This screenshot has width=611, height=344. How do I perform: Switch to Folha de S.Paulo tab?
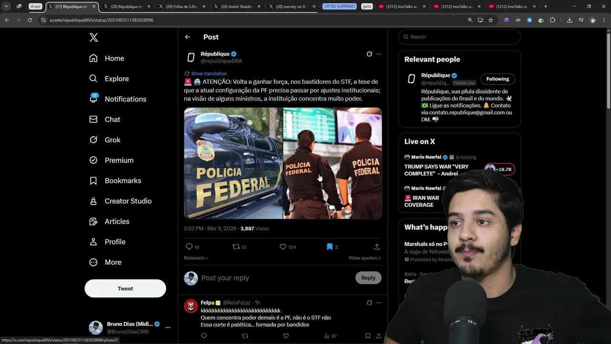[x=182, y=7]
